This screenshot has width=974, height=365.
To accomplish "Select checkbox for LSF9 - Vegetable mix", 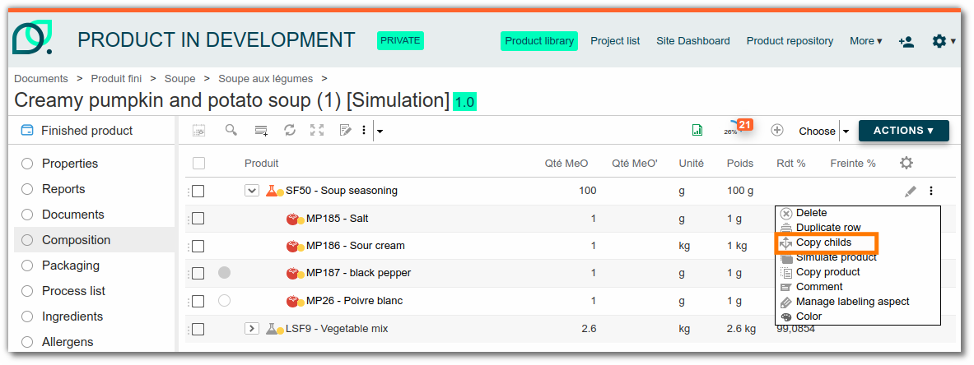I will [x=198, y=329].
